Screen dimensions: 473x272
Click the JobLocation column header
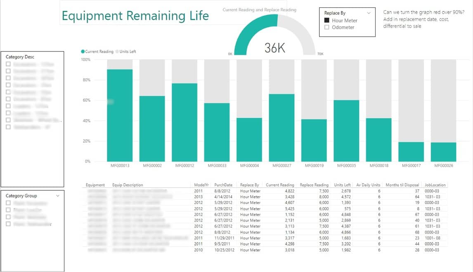tap(435, 185)
